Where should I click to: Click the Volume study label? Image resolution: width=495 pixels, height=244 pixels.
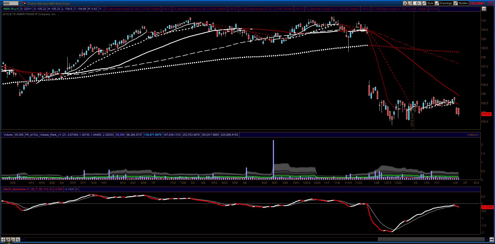point(8,135)
